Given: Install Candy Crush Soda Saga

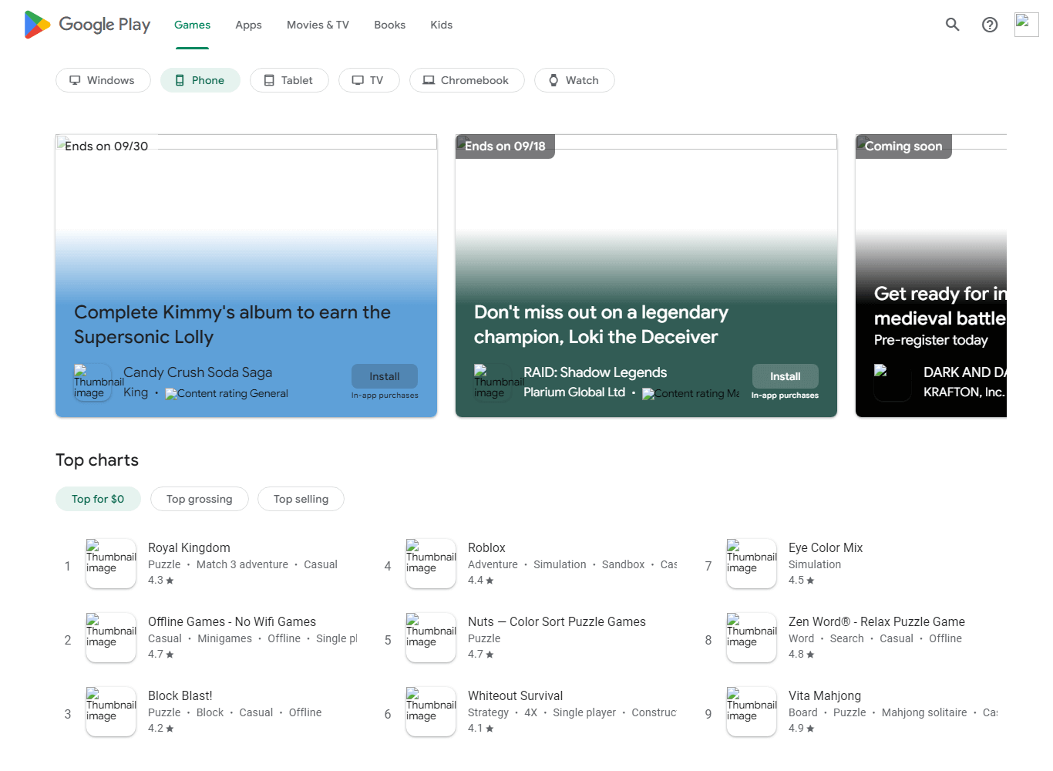Looking at the screenshot, I should (385, 376).
